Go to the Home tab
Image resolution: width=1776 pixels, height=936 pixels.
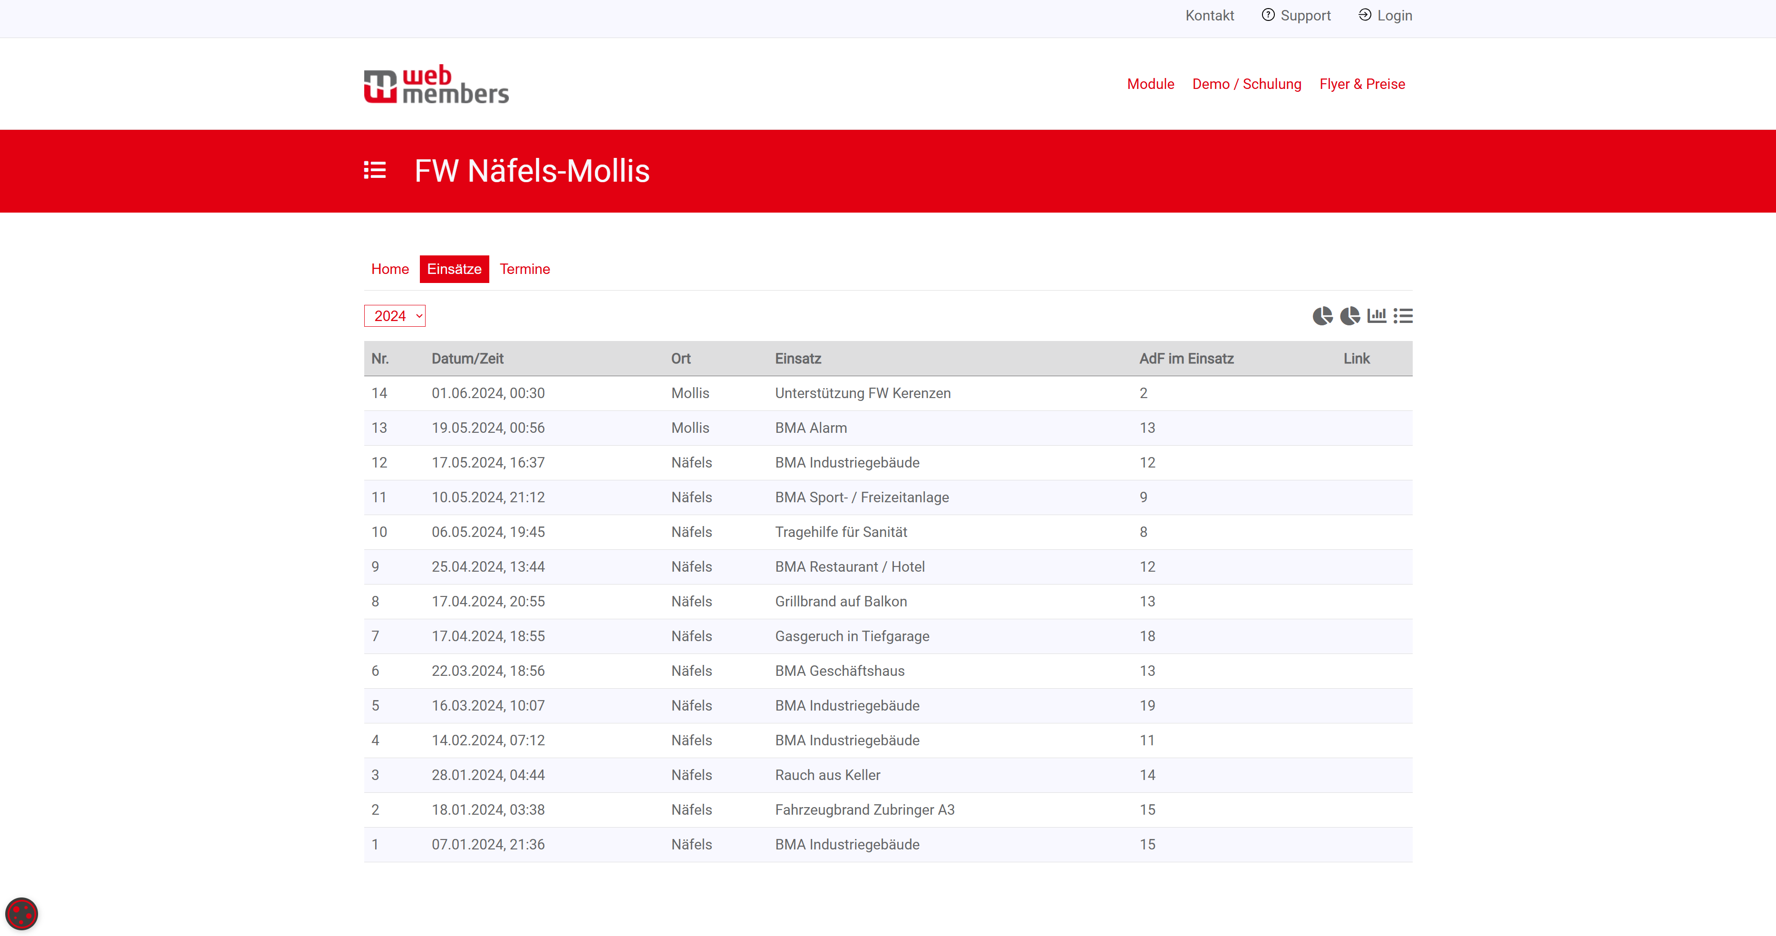pyautogui.click(x=389, y=269)
